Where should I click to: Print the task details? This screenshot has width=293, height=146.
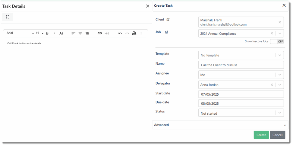[134, 33]
